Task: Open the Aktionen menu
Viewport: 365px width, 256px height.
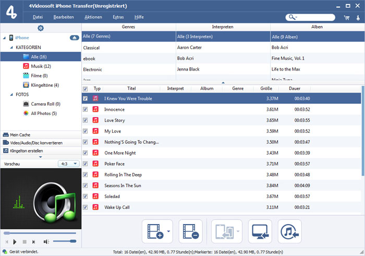Action: point(93,17)
